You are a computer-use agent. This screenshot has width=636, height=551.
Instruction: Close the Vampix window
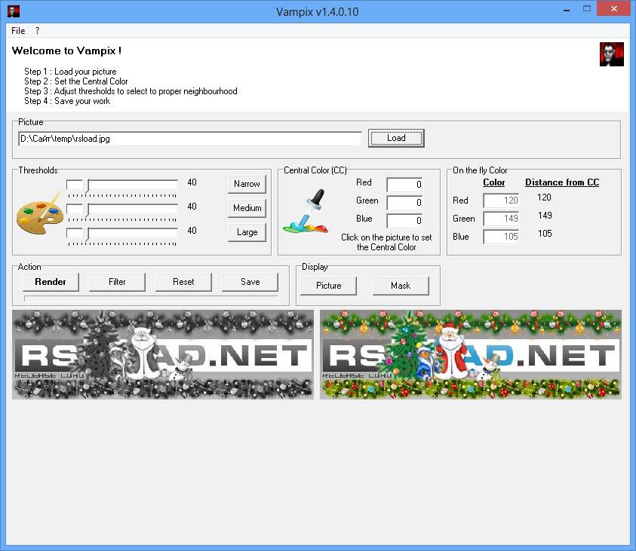613,8
